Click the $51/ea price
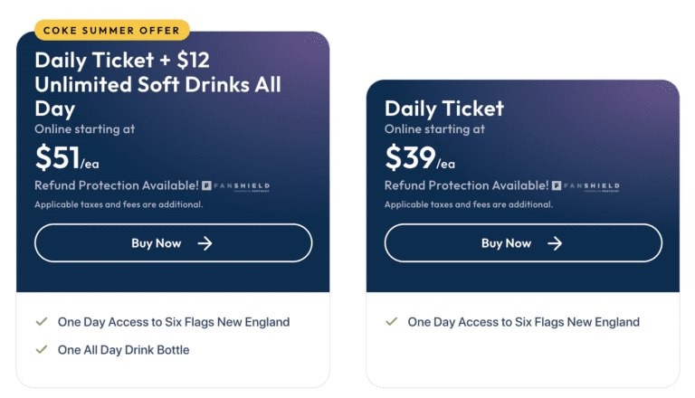 (68, 159)
